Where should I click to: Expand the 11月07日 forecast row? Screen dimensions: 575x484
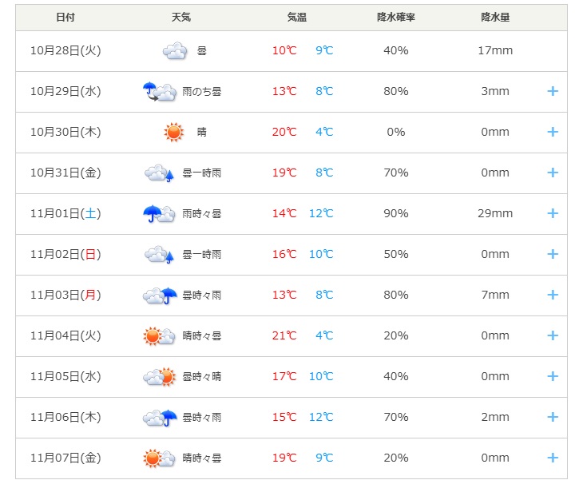click(552, 458)
